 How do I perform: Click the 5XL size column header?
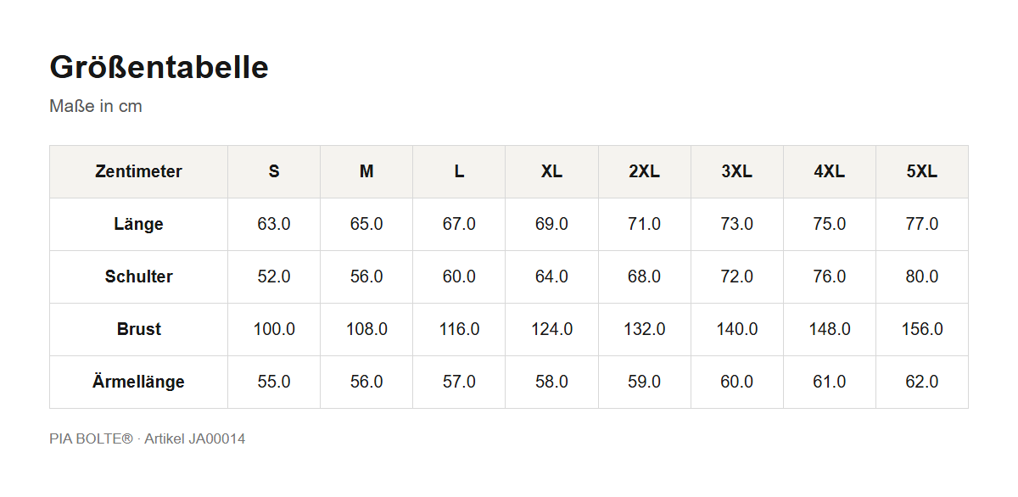pyautogui.click(x=922, y=171)
